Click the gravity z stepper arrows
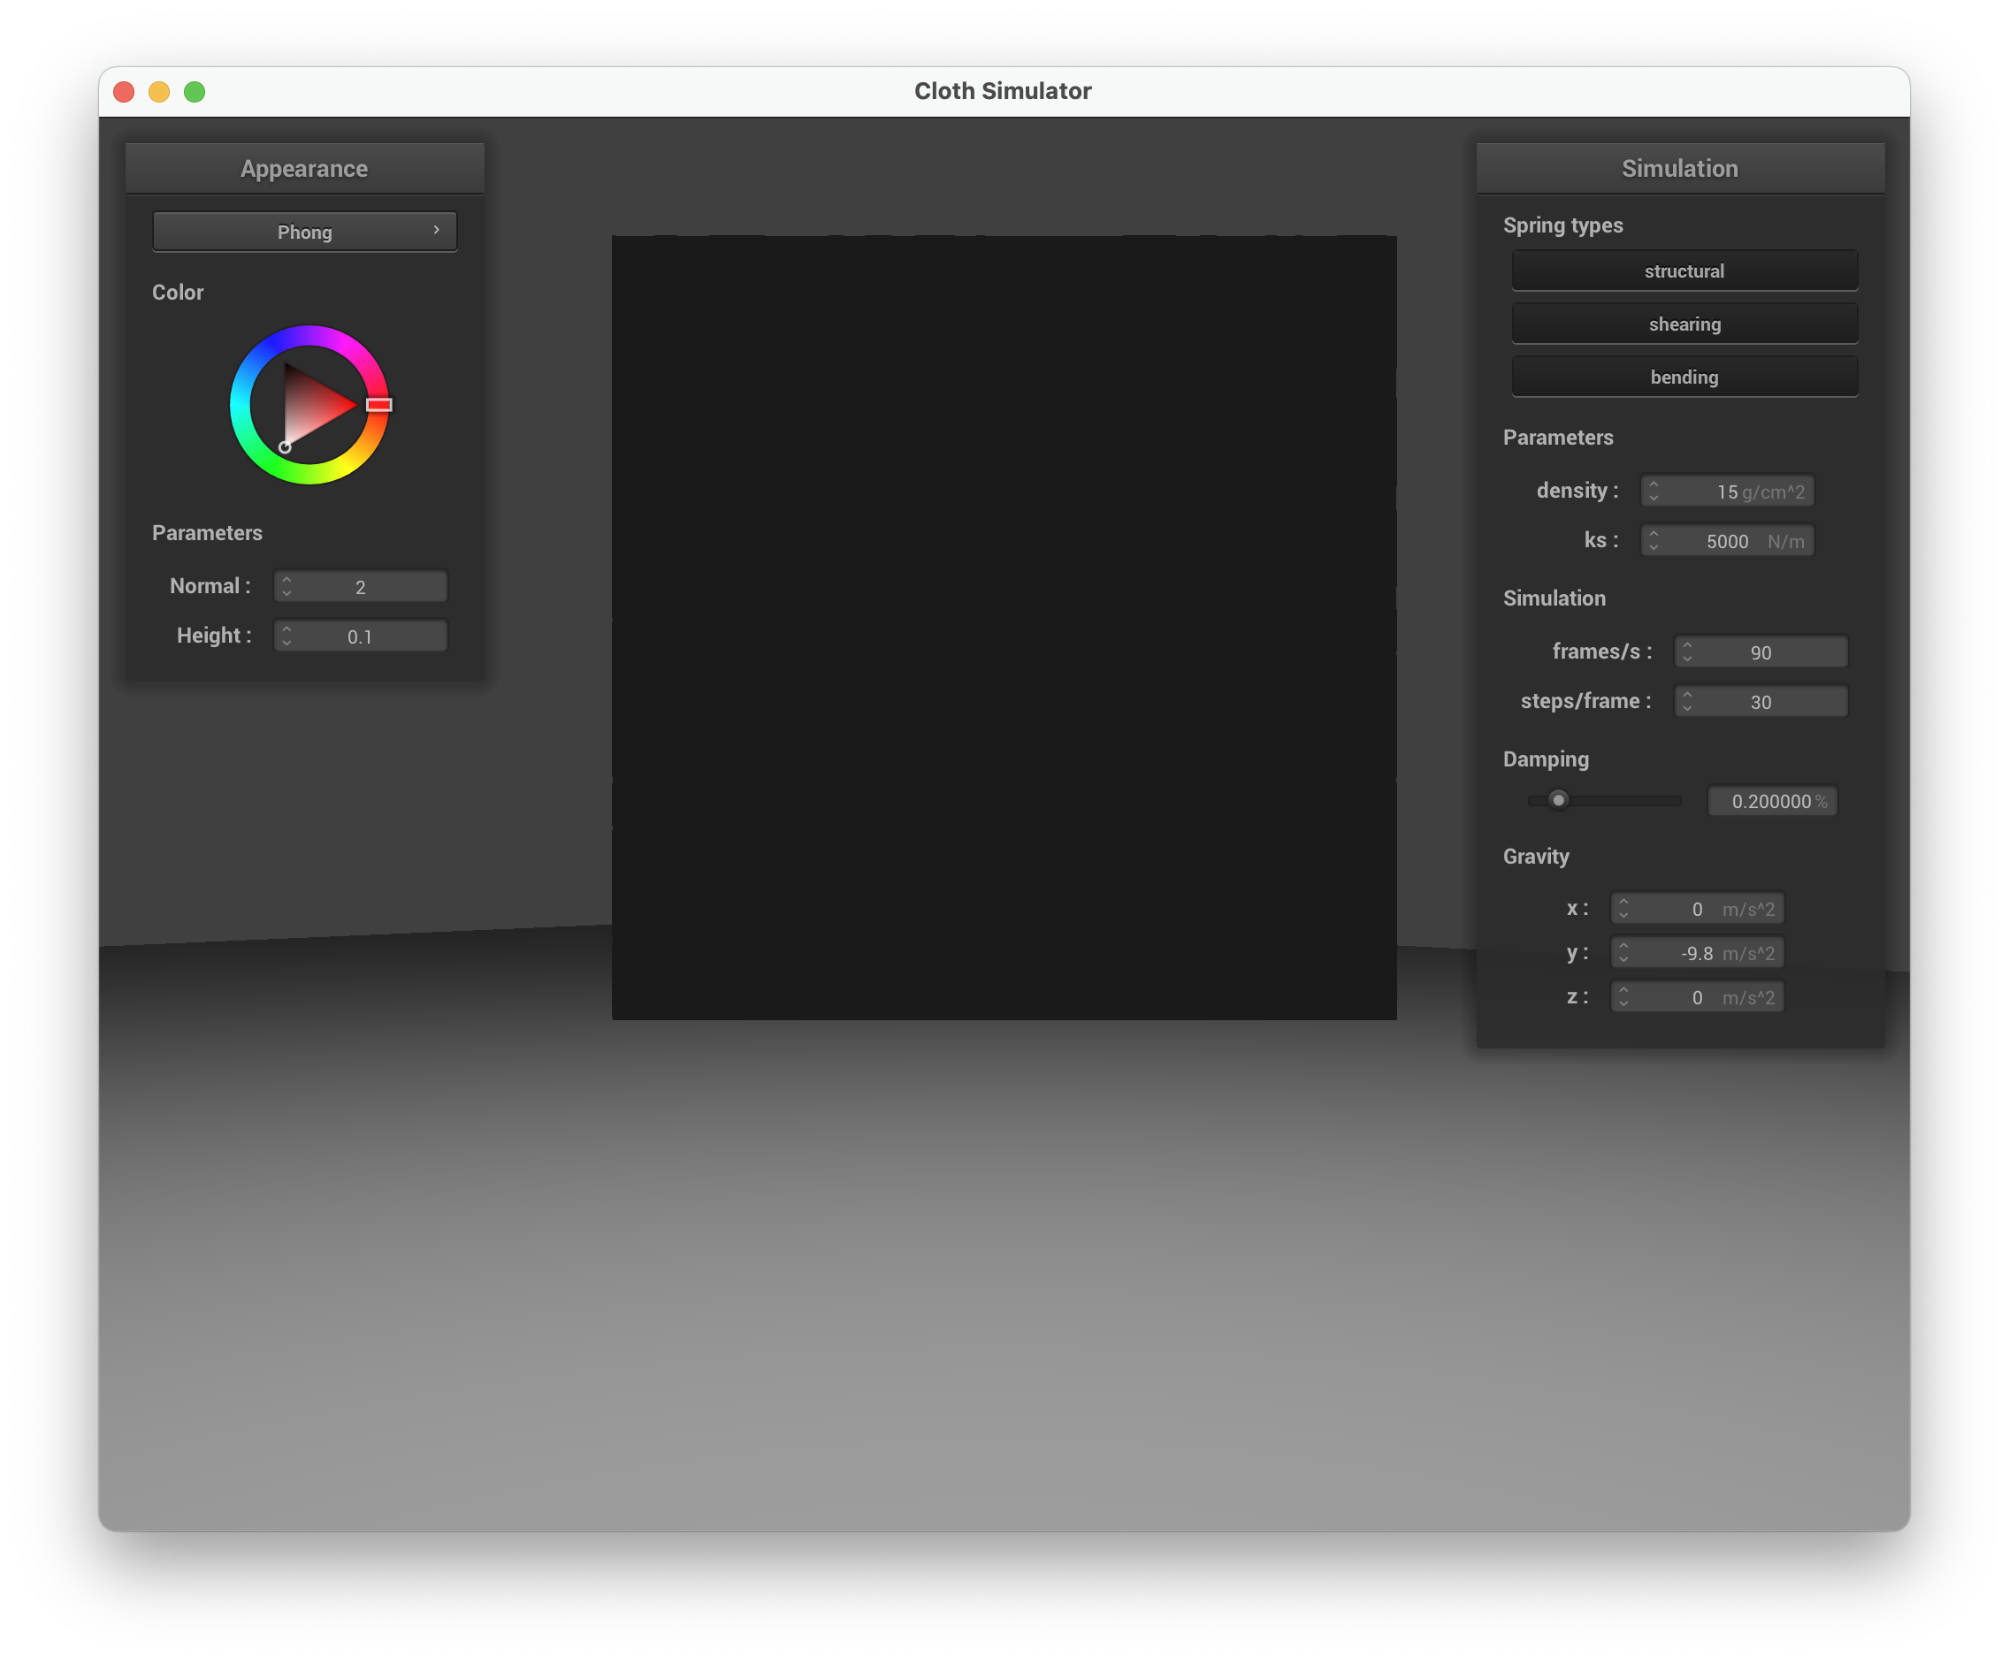The height and width of the screenshot is (1662, 2009). click(1623, 997)
